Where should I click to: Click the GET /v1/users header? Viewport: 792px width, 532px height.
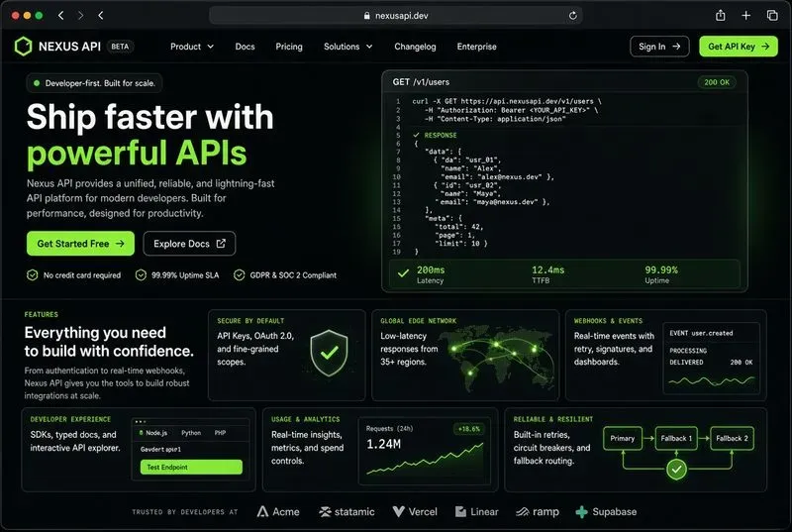421,82
